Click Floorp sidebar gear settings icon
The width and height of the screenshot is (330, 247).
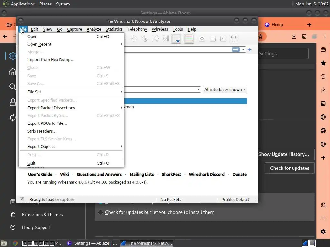(x=323, y=232)
